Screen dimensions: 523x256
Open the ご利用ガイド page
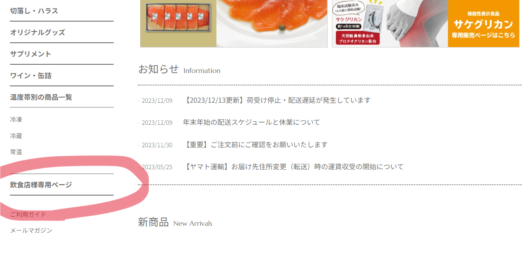pyautogui.click(x=28, y=214)
